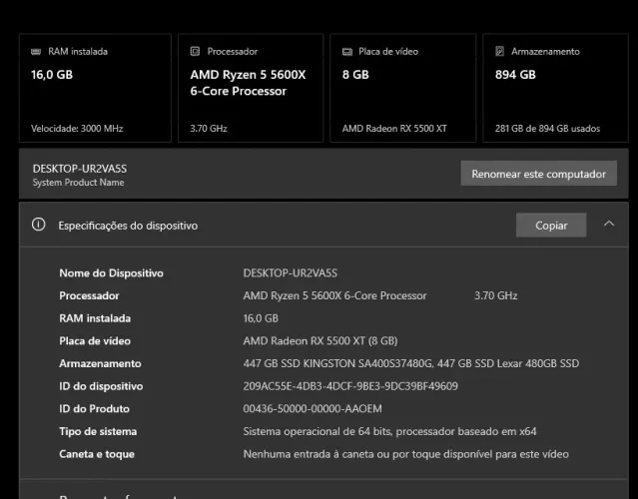This screenshot has height=499, width=638.
Task: Click 3.70 GHz value in specifications Processador row
Action: [x=496, y=295]
